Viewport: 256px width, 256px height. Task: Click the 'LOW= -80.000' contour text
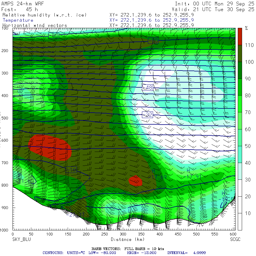click(x=102, y=253)
